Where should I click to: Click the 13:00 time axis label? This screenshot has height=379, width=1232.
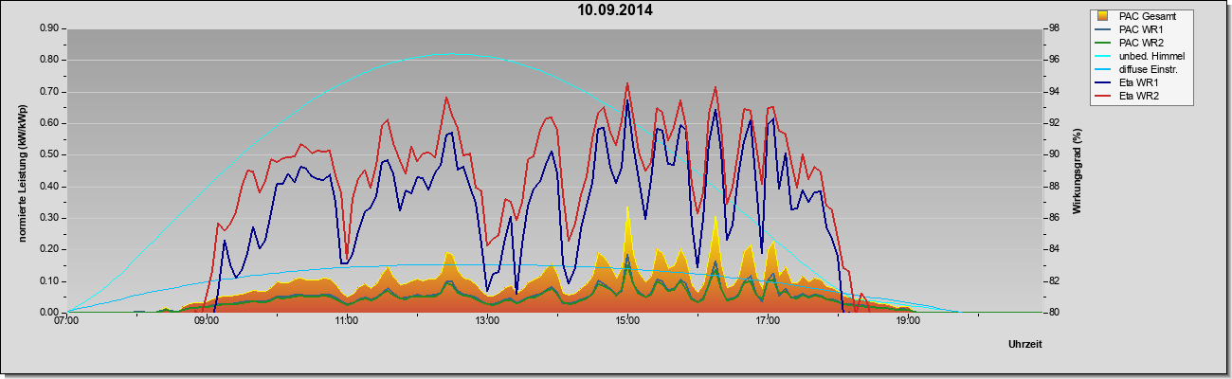point(487,321)
